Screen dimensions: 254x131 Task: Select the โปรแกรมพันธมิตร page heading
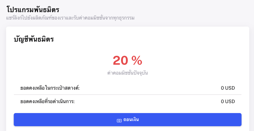(33, 10)
